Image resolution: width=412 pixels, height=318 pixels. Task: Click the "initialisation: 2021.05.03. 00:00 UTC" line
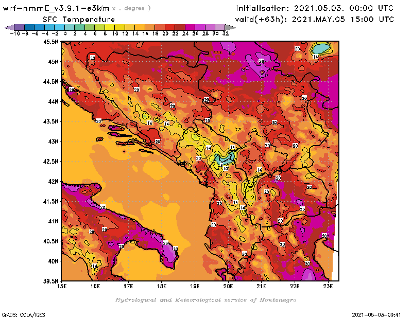tap(315, 8)
